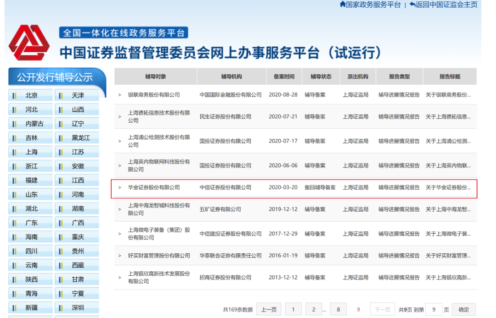Select 上海 in the region list

point(31,152)
